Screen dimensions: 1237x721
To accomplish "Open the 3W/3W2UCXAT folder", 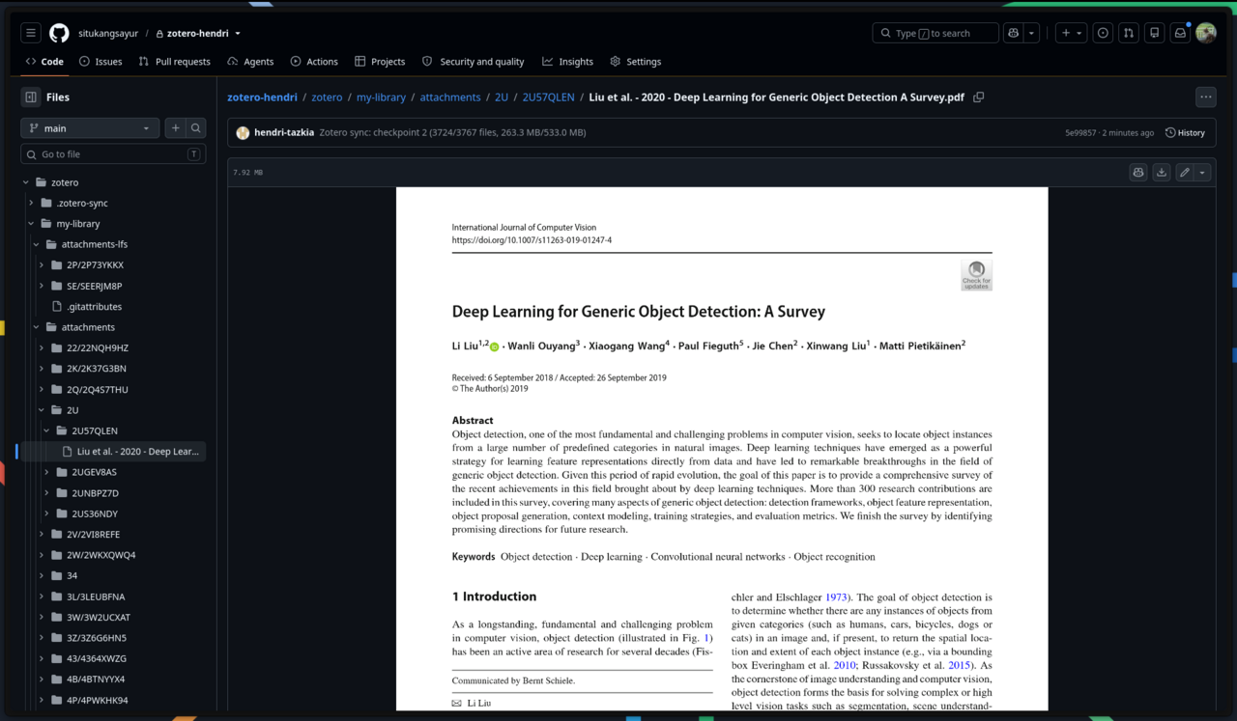I will [x=99, y=617].
